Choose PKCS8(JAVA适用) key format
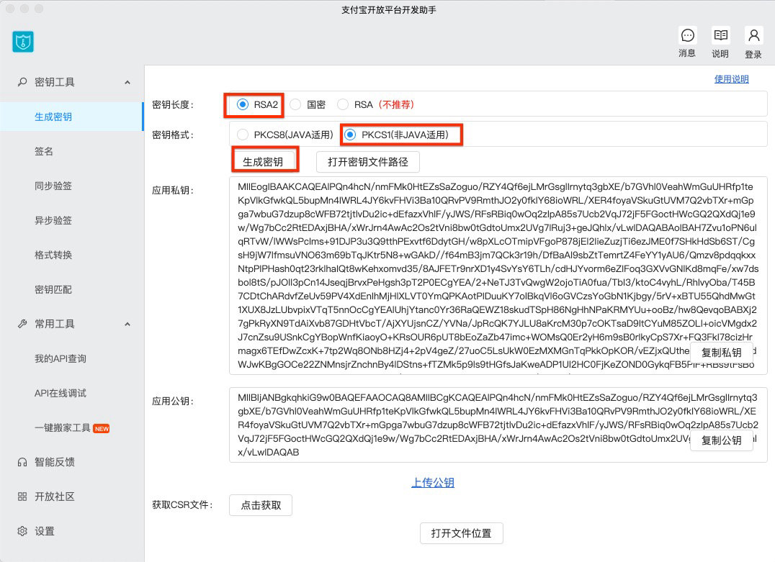 point(243,135)
